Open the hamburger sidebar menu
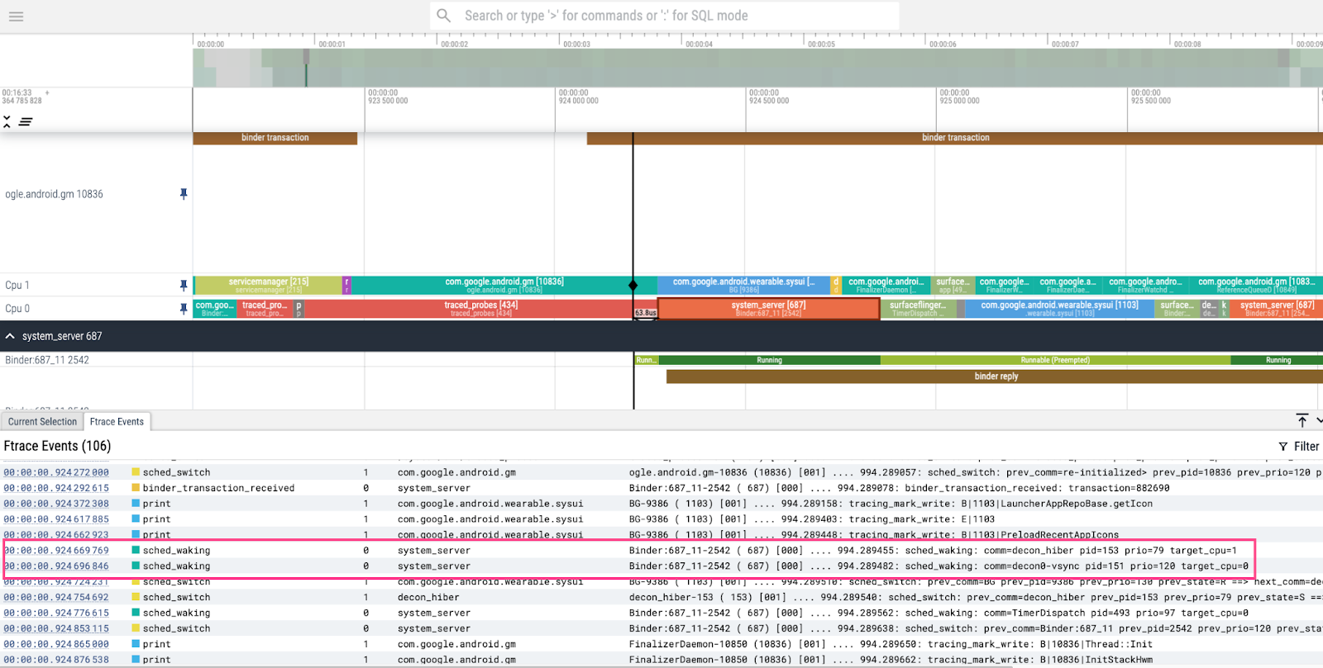 [16, 17]
